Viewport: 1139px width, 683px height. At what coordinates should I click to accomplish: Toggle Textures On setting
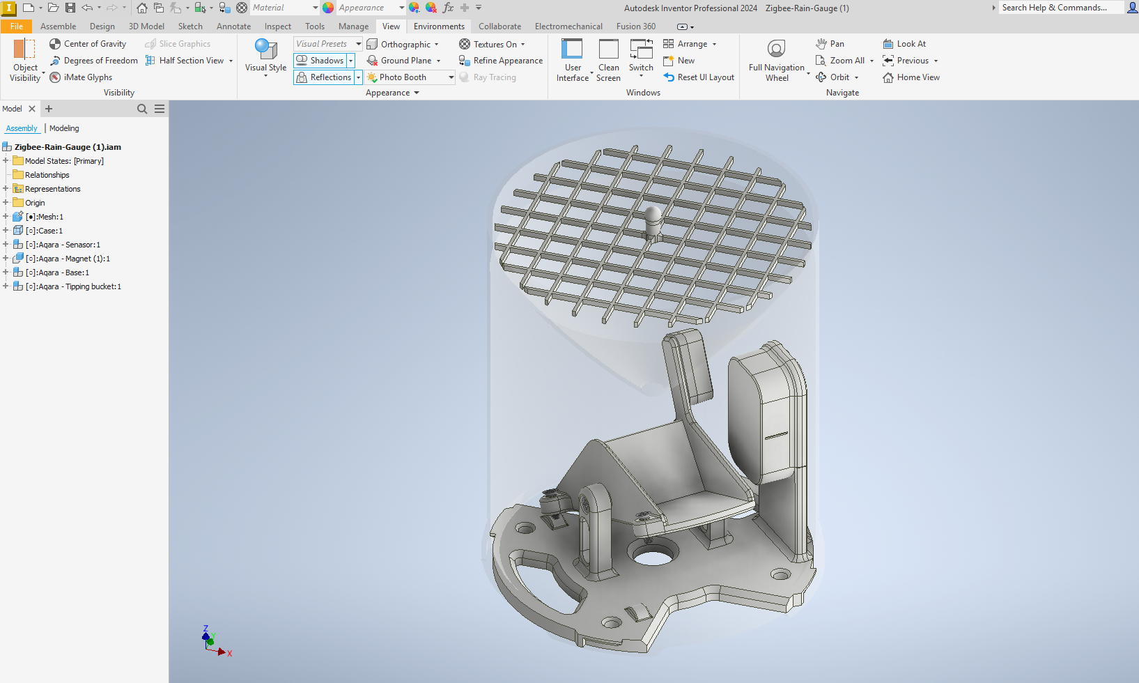pyautogui.click(x=488, y=44)
